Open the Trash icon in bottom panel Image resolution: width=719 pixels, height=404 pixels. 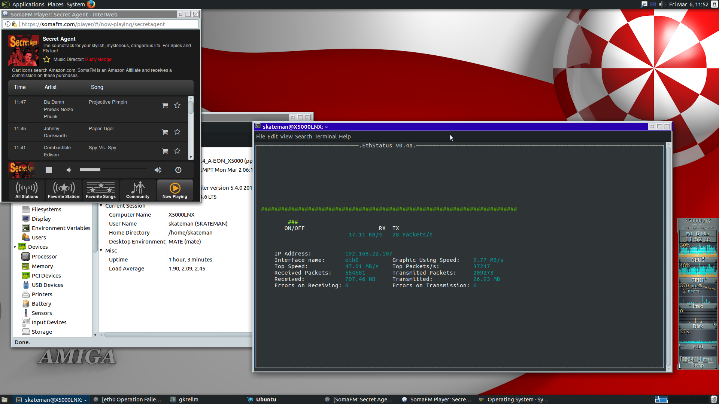point(714,400)
